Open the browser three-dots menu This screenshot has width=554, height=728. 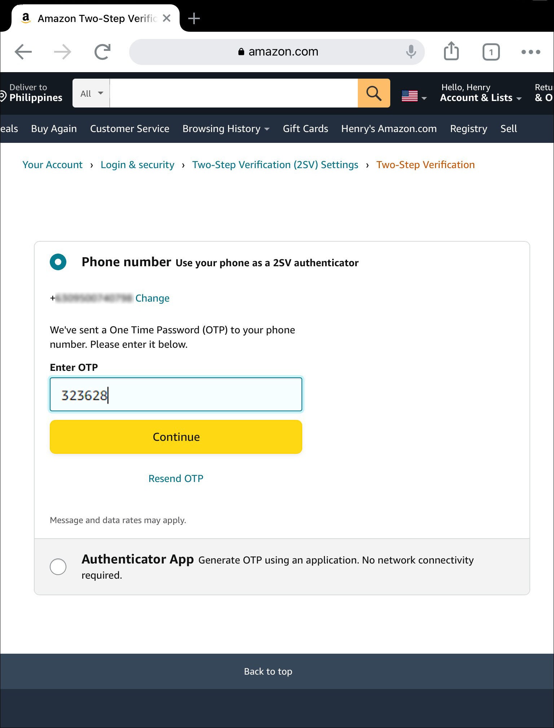click(531, 52)
